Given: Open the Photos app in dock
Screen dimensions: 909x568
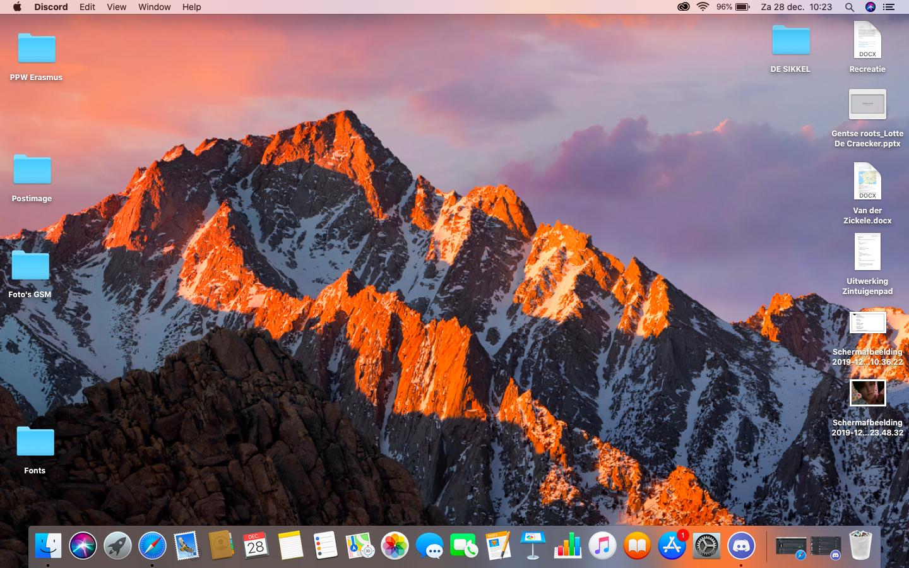Looking at the screenshot, I should (395, 546).
